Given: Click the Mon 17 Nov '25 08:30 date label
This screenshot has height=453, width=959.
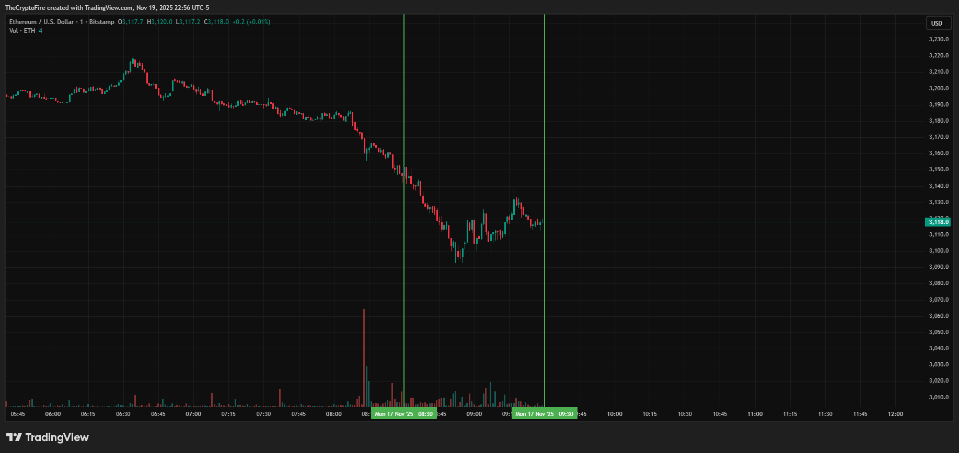Looking at the screenshot, I should click(x=404, y=414).
